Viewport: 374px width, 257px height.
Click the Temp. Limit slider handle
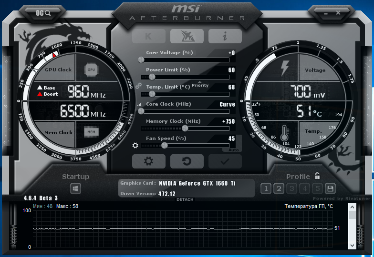[x=152, y=94]
